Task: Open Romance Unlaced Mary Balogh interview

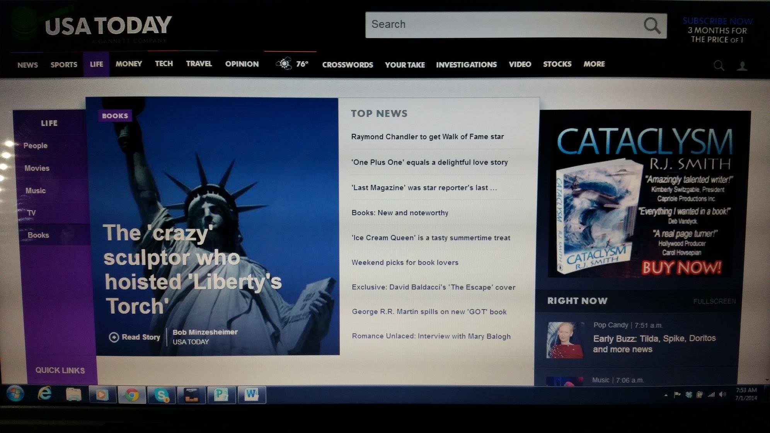Action: coord(431,336)
